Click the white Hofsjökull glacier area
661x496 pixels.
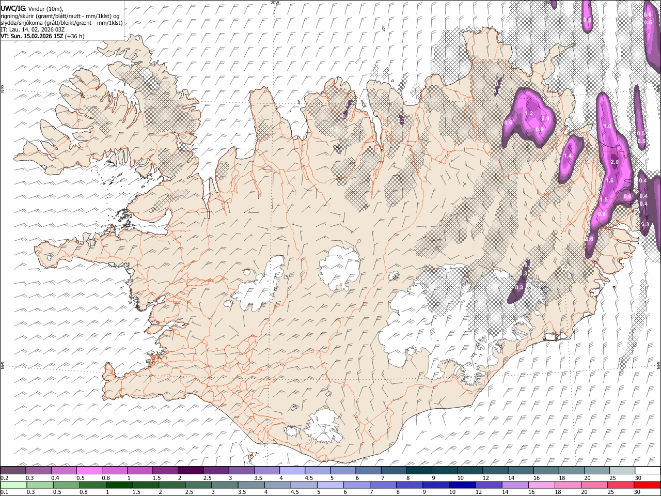coord(340,269)
